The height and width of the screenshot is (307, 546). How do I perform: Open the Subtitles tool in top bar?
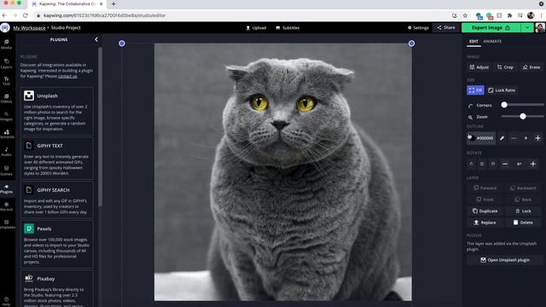(288, 28)
